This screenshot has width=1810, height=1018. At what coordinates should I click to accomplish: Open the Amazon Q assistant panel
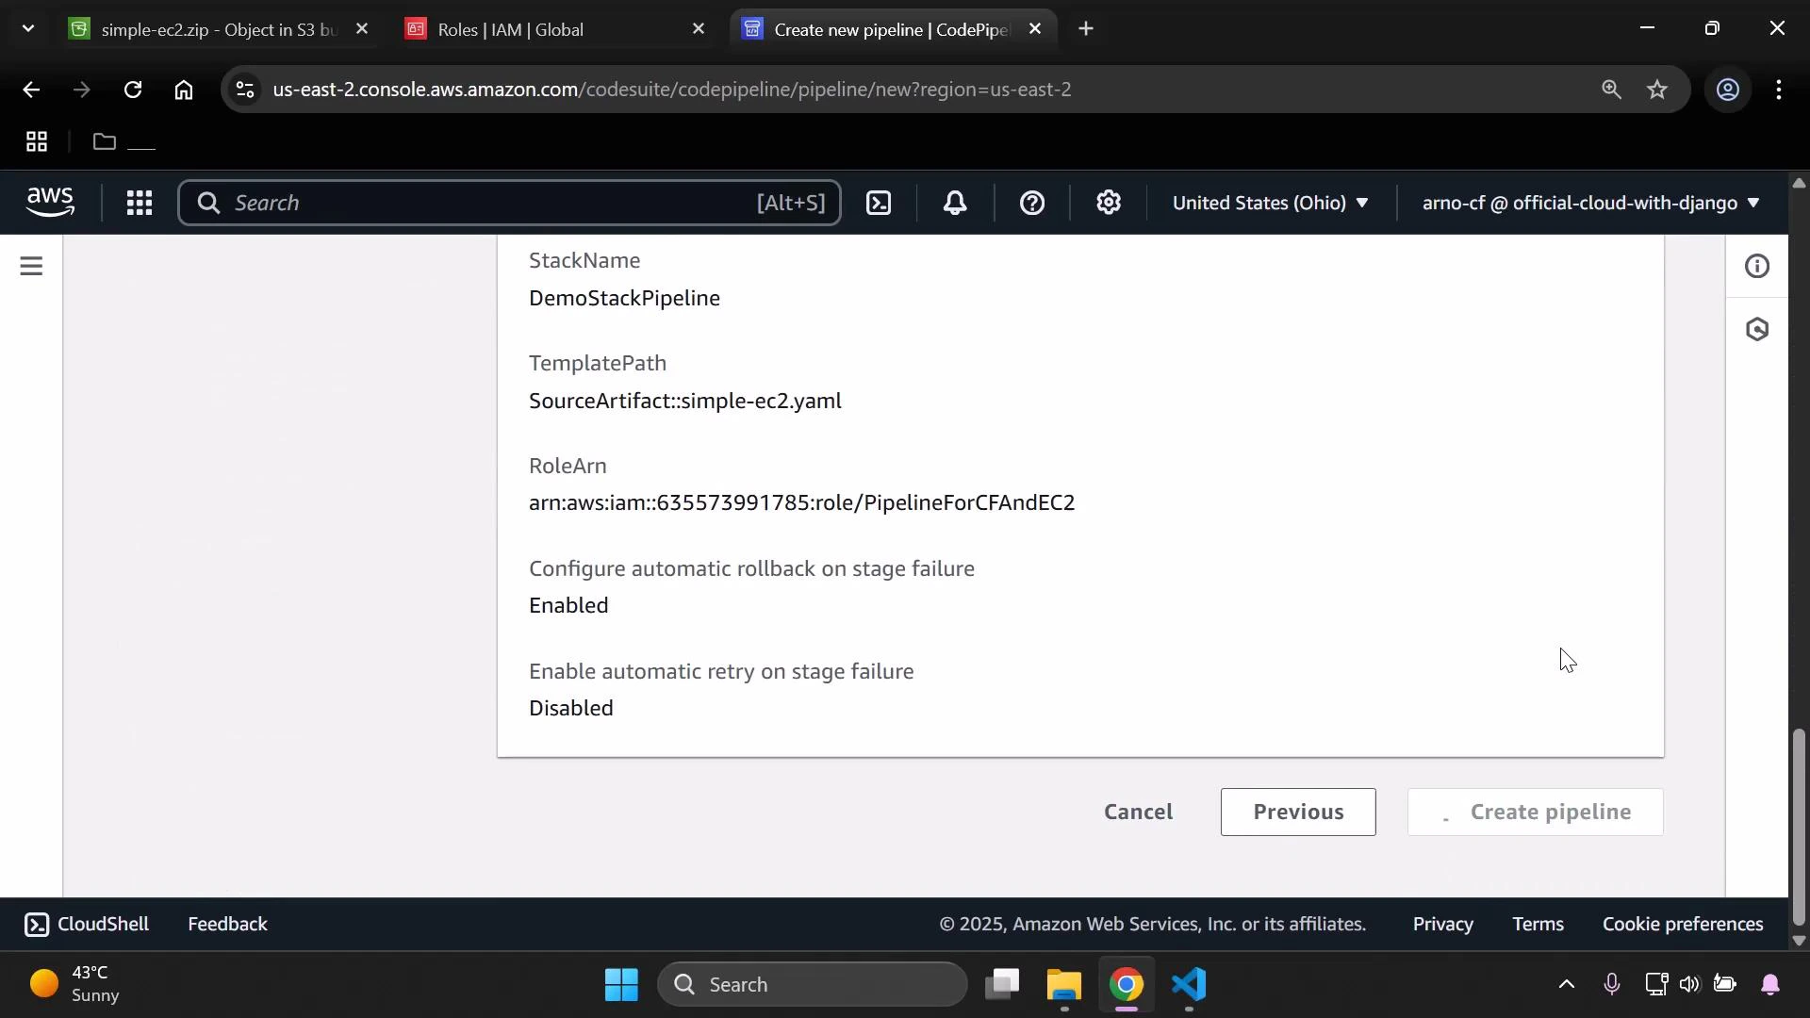tap(1759, 330)
